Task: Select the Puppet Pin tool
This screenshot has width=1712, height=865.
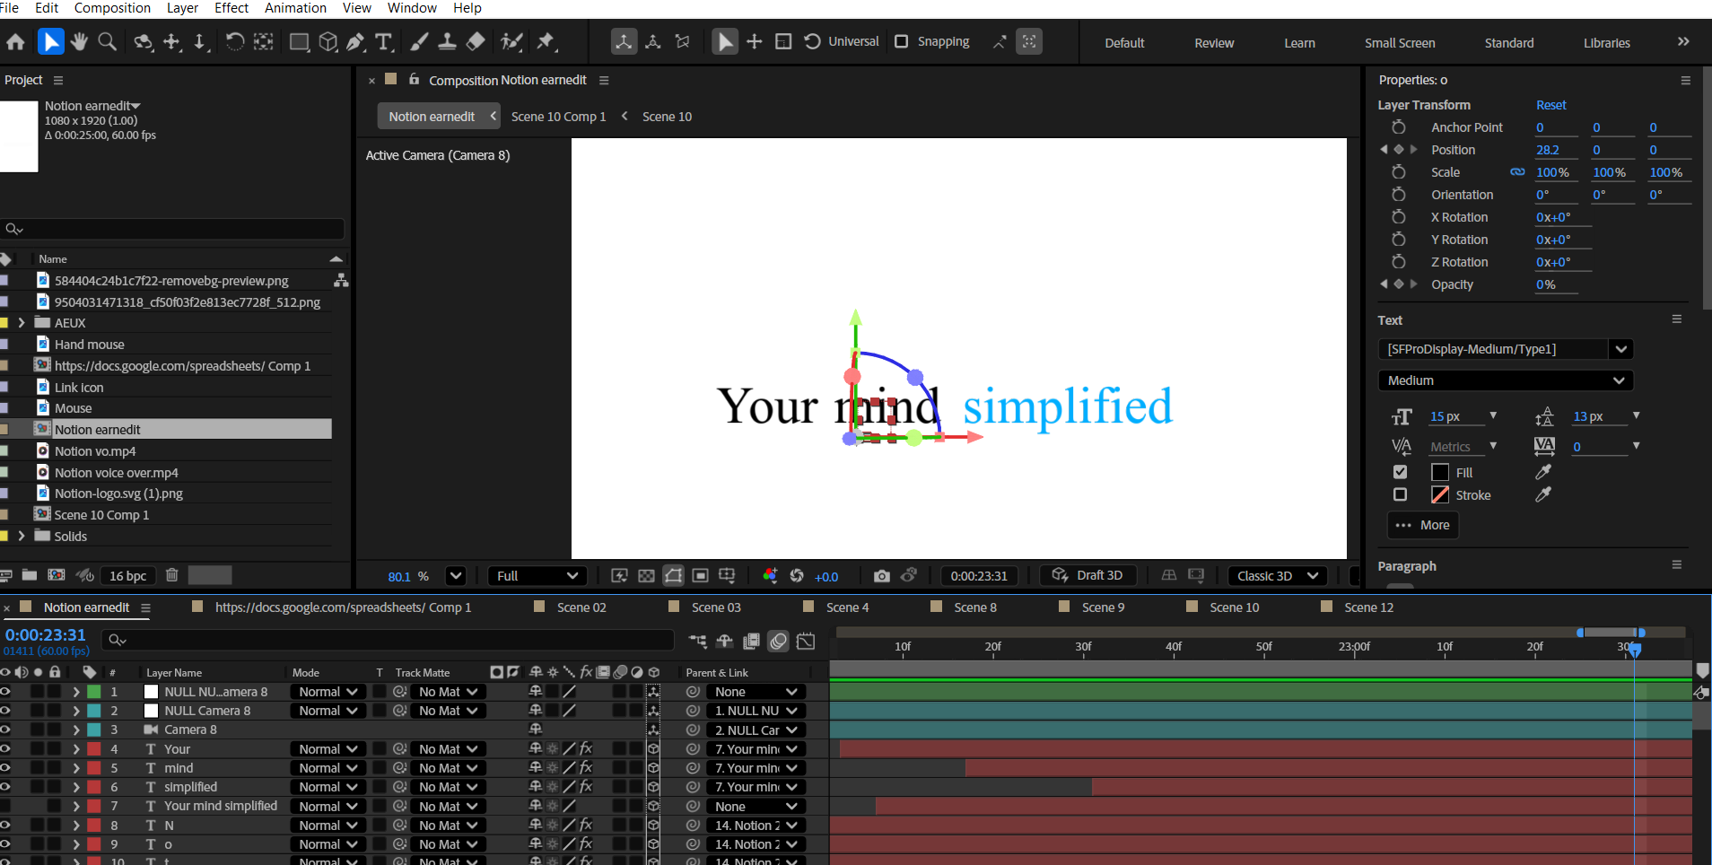Action: click(x=546, y=42)
